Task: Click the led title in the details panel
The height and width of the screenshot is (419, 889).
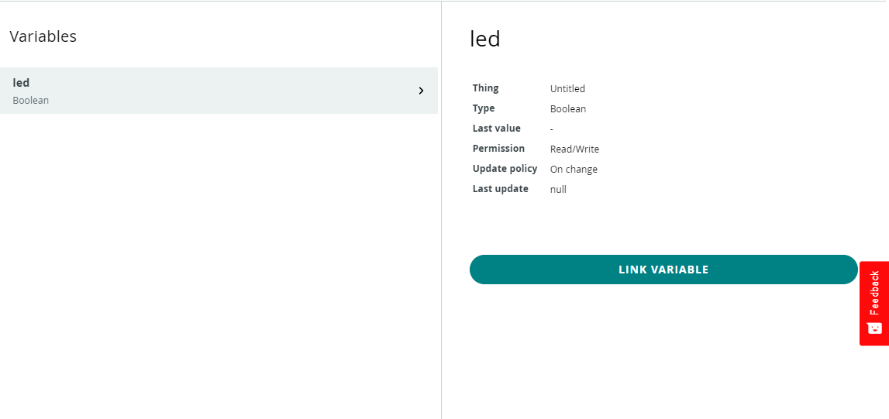Action: [485, 39]
